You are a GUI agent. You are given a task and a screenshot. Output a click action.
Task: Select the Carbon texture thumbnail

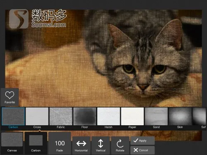(x=13, y=117)
